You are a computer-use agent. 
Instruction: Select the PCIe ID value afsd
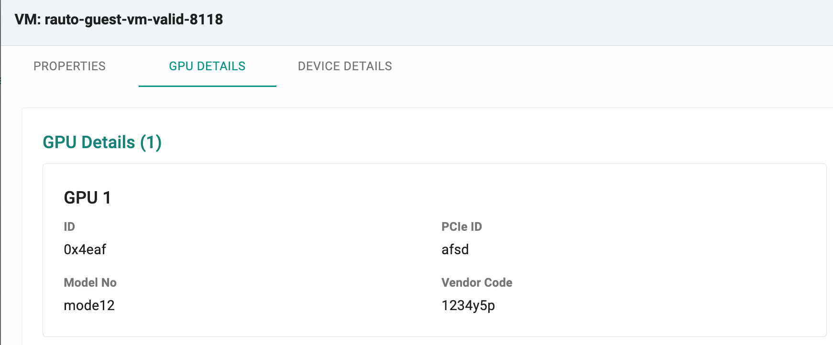click(455, 249)
